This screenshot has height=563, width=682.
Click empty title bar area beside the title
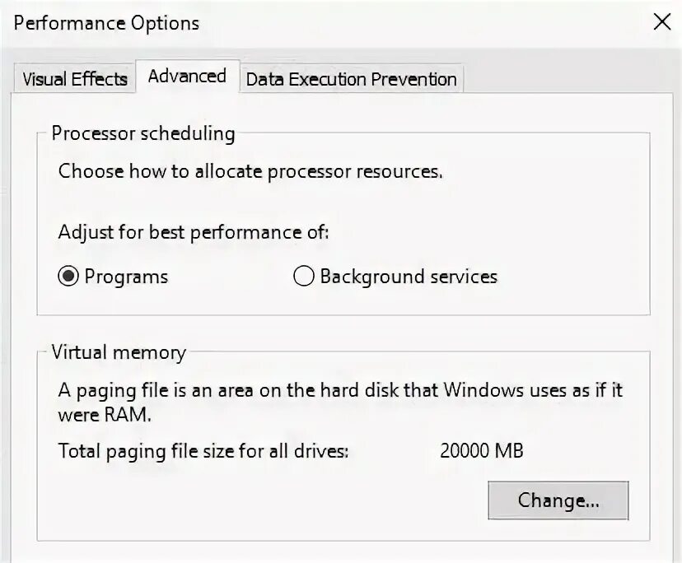[x=412, y=23]
